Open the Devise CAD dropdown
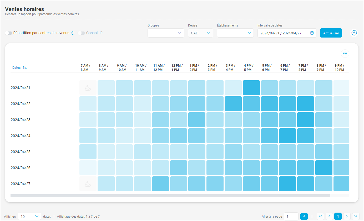Image resolution: width=364 pixels, height=221 pixels. pyautogui.click(x=201, y=33)
